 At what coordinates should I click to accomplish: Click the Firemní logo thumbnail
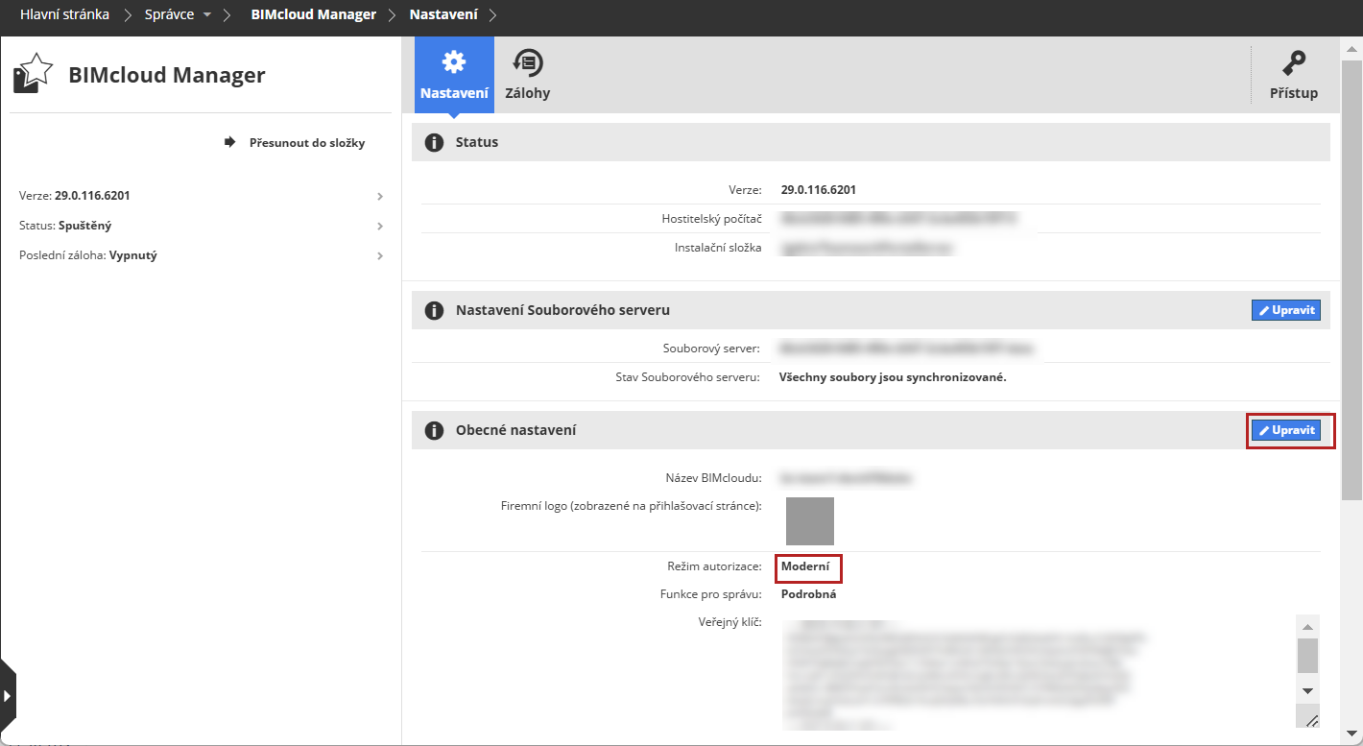(x=810, y=521)
